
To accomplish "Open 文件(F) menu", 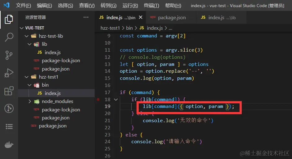I will 23,6.
